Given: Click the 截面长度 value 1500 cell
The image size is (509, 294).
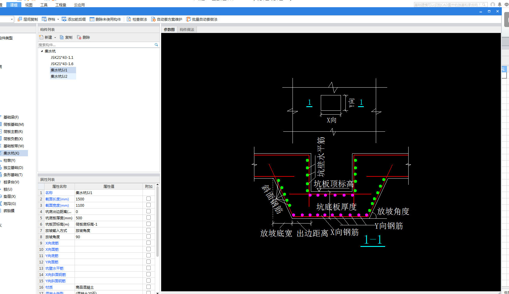Looking at the screenshot, I should point(109,199).
